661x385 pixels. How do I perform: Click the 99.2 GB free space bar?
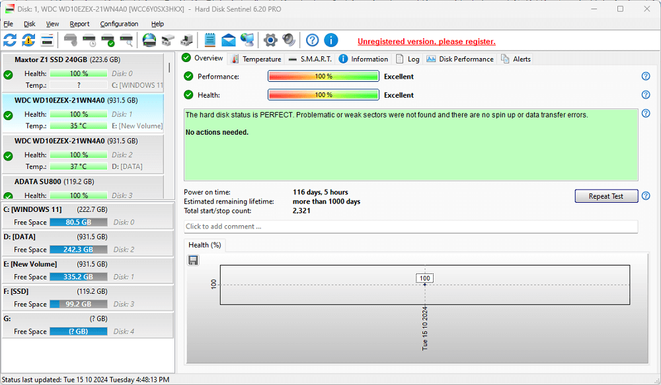(x=79, y=304)
